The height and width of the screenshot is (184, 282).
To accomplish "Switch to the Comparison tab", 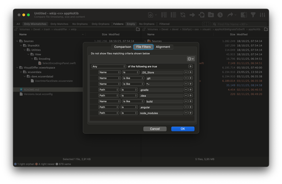I will click(x=122, y=47).
